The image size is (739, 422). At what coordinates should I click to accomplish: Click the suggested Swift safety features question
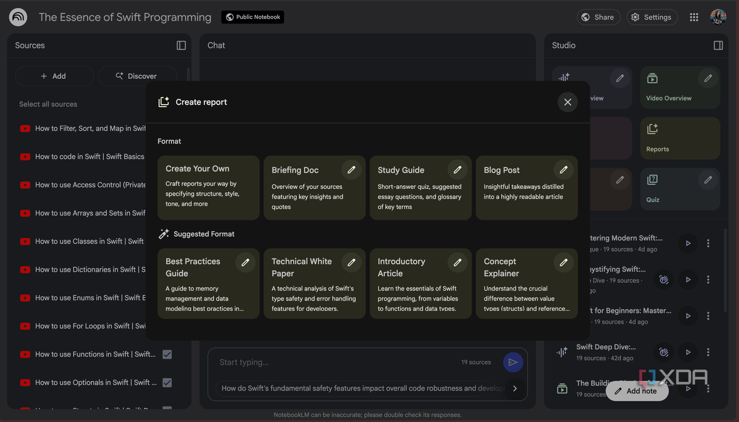[362, 388]
